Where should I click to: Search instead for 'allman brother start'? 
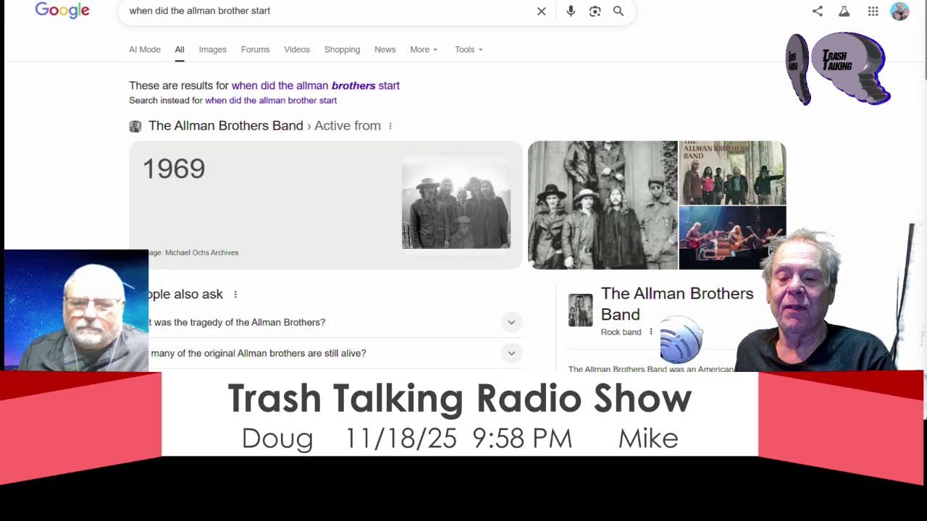point(271,101)
